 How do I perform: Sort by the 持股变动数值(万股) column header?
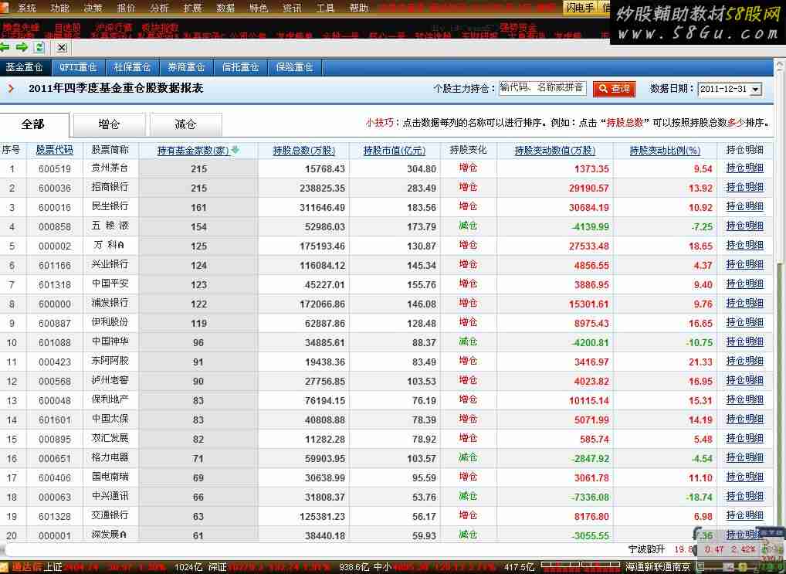click(555, 150)
